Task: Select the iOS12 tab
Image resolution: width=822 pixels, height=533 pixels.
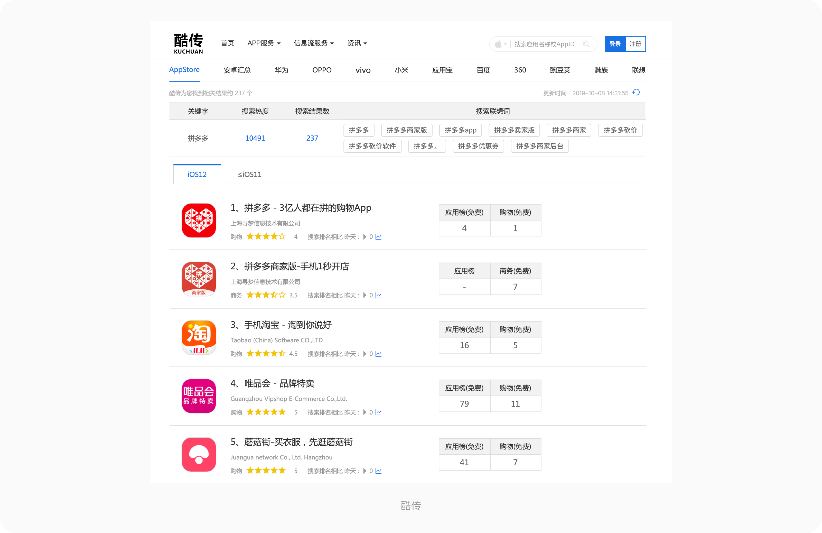Action: point(197,174)
